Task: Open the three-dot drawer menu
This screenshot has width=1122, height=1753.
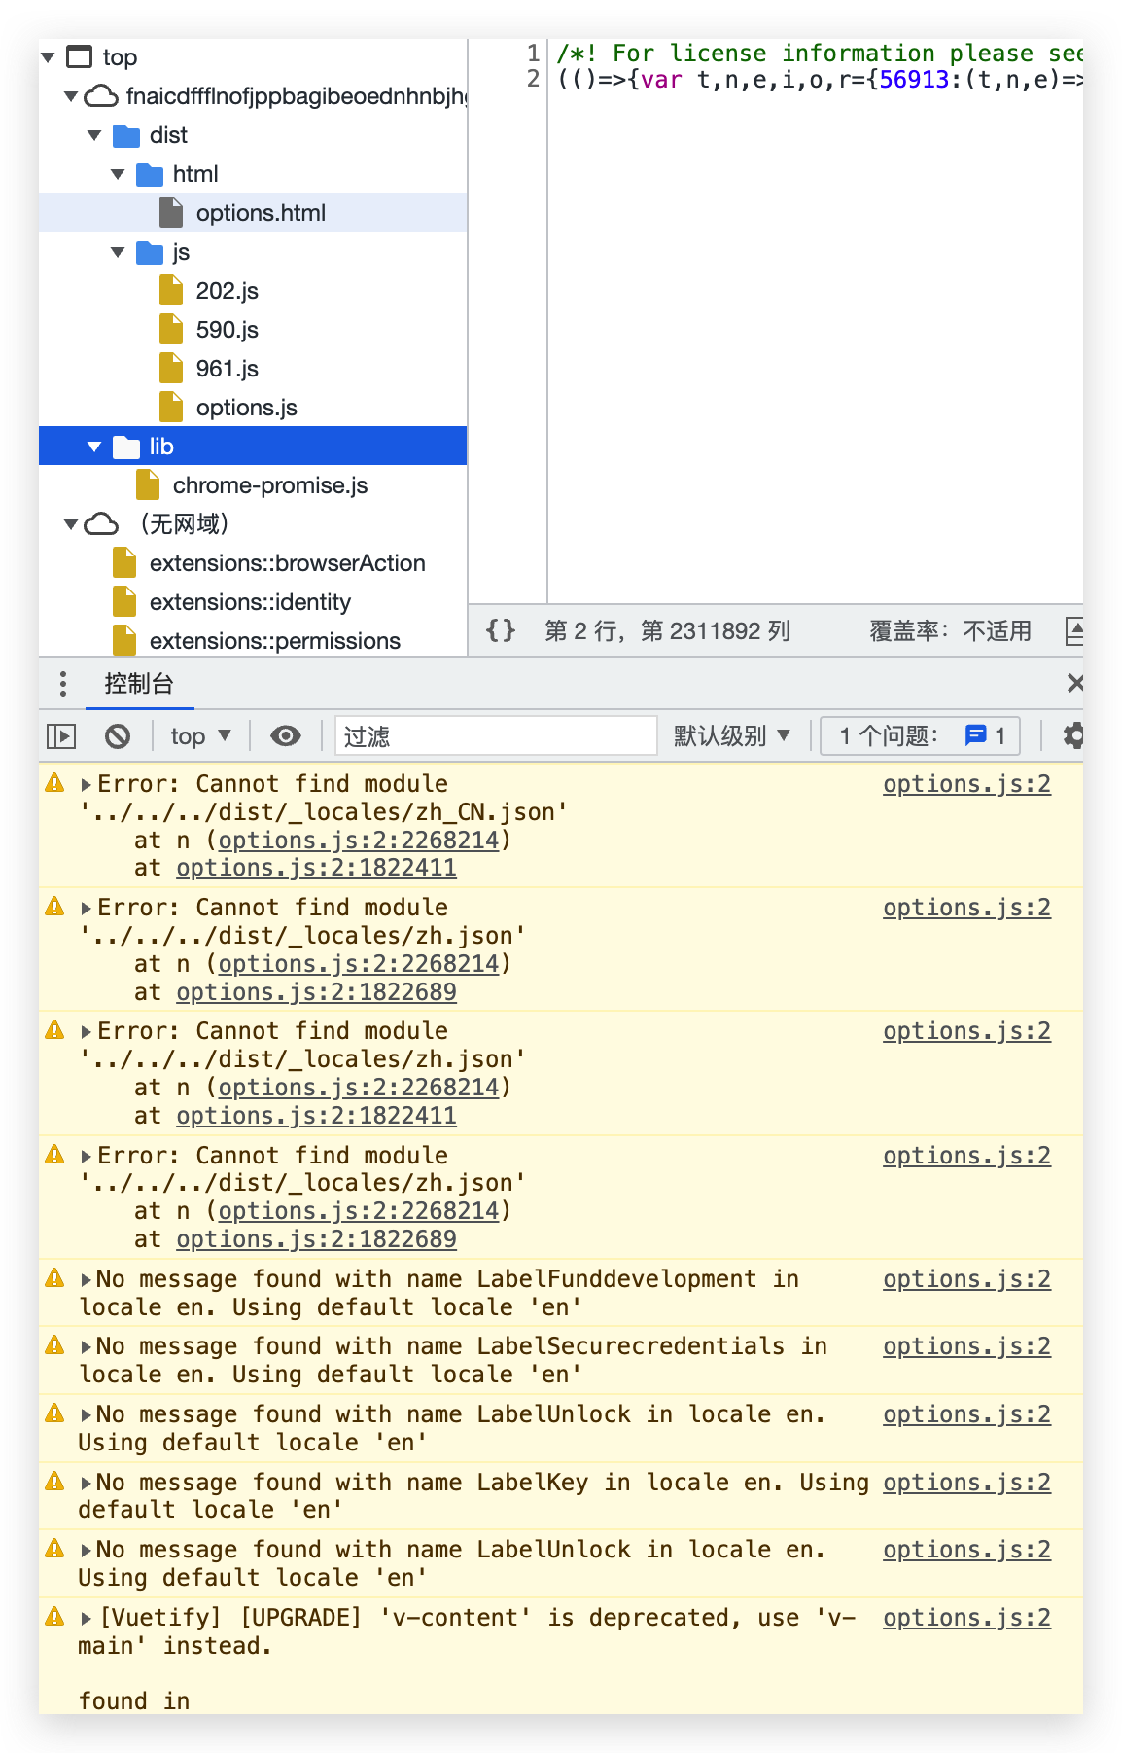Action: [x=63, y=684]
